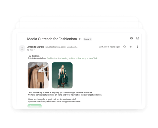Click the "Hey Beatrice" greeting line
Viewport: 158px width, 128px height.
(x=33, y=56)
